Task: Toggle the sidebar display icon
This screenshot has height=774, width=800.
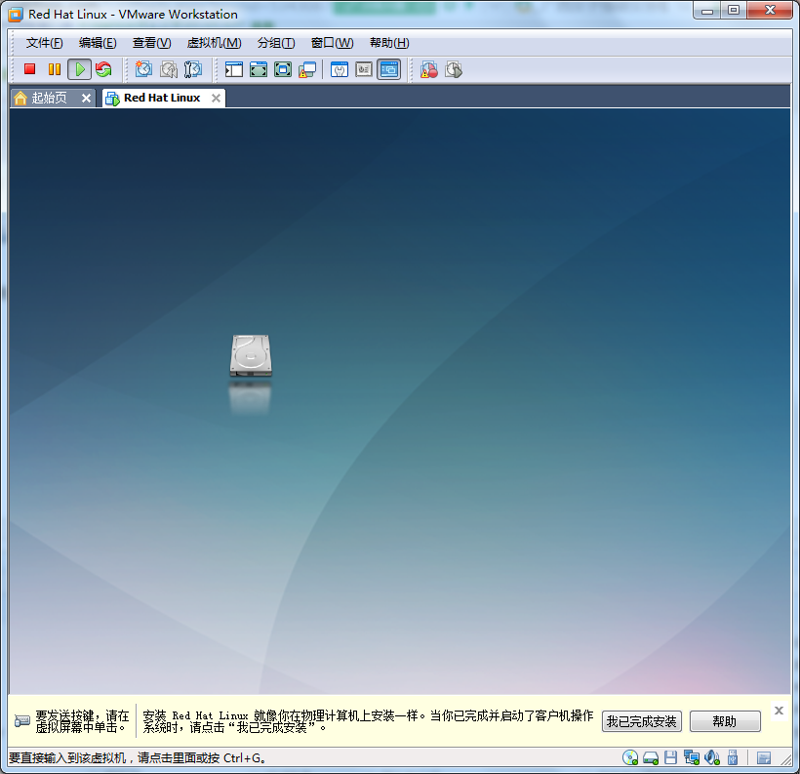Action: click(x=234, y=69)
